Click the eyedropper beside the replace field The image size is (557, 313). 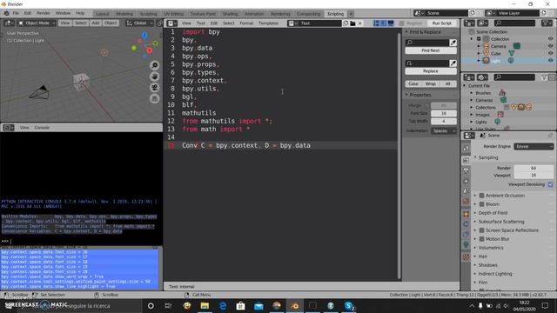pyautogui.click(x=453, y=63)
